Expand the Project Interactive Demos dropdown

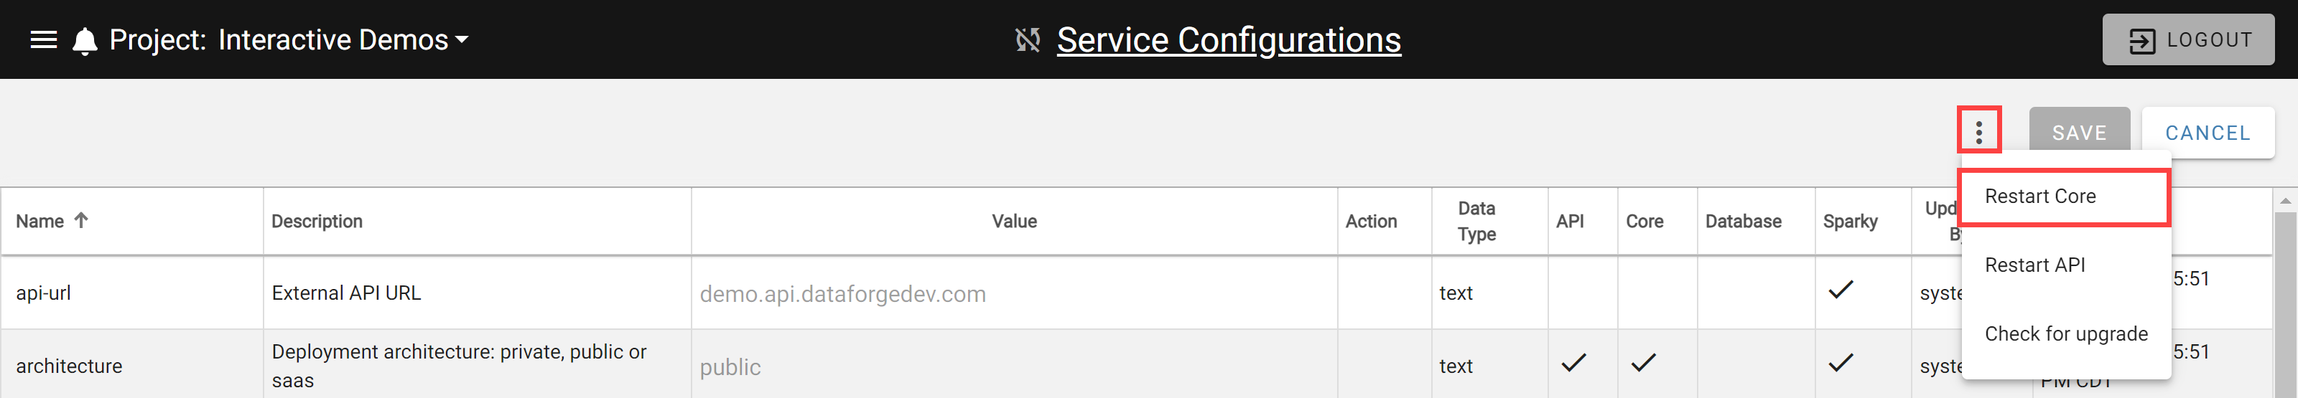pos(461,40)
